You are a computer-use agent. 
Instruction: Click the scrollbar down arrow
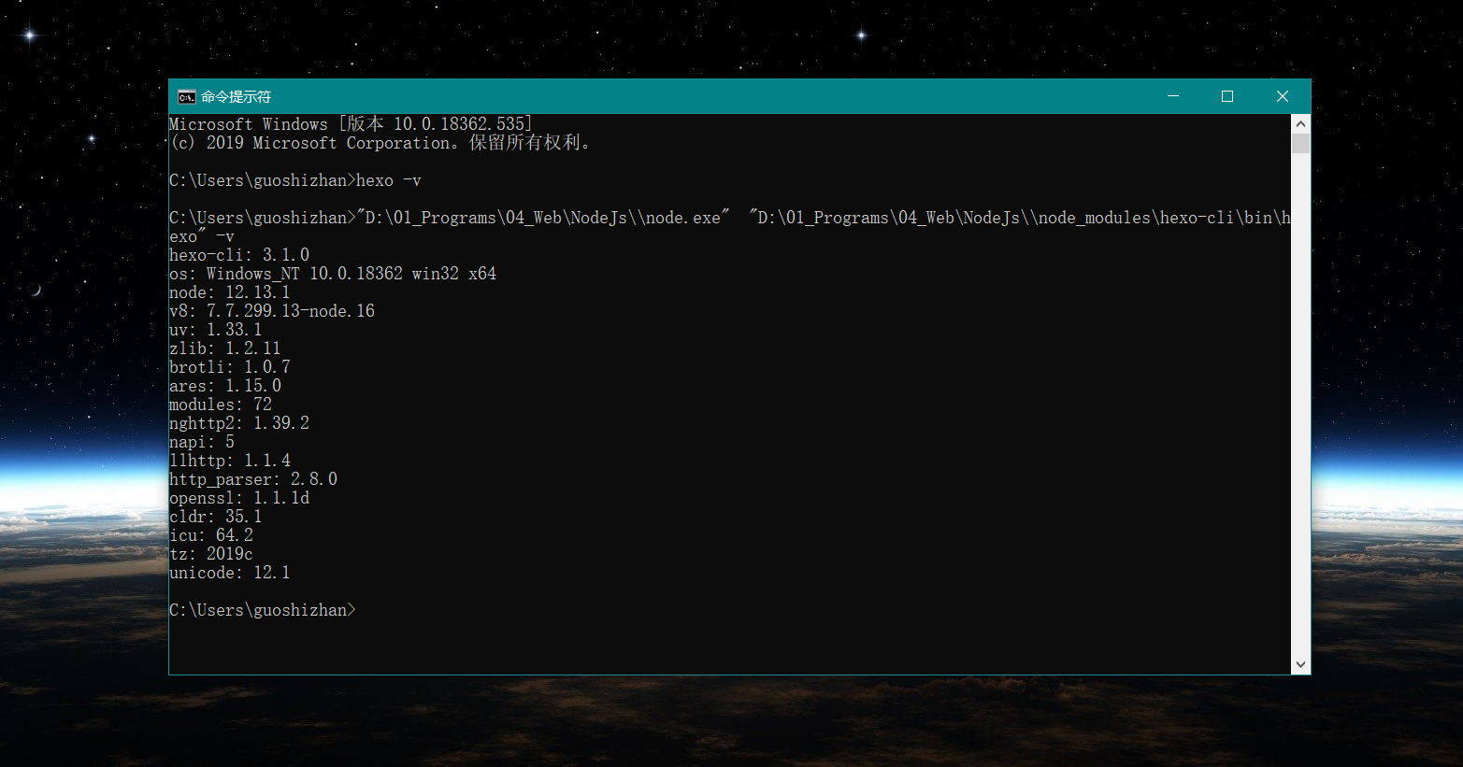(1300, 664)
